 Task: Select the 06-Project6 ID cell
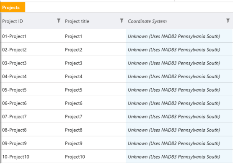coord(32,103)
